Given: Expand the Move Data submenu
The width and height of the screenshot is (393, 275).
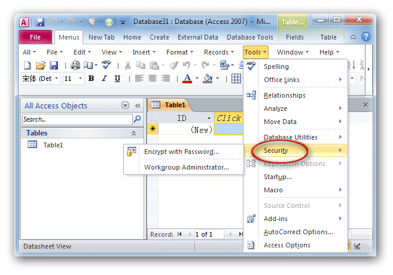Looking at the screenshot, I should click(x=295, y=122).
